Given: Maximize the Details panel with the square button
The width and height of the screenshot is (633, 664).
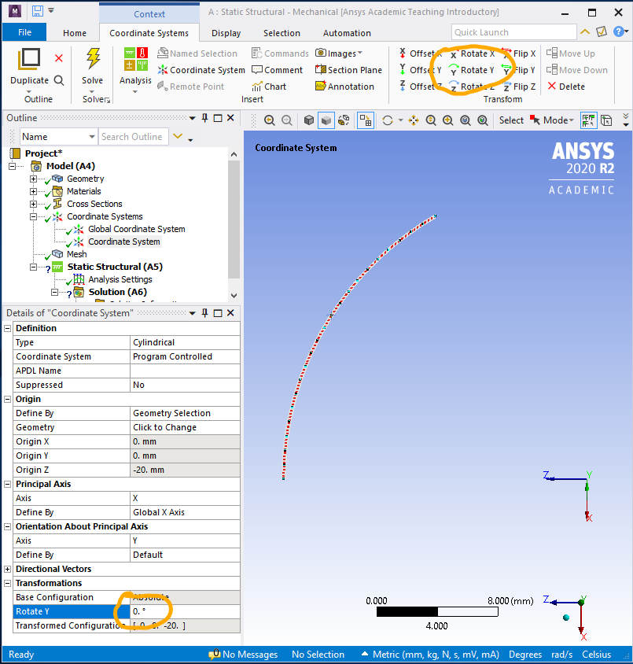Looking at the screenshot, I should click(x=218, y=313).
